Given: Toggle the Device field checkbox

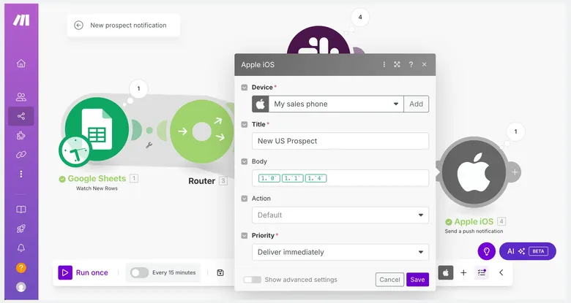Looking at the screenshot, I should click(245, 87).
